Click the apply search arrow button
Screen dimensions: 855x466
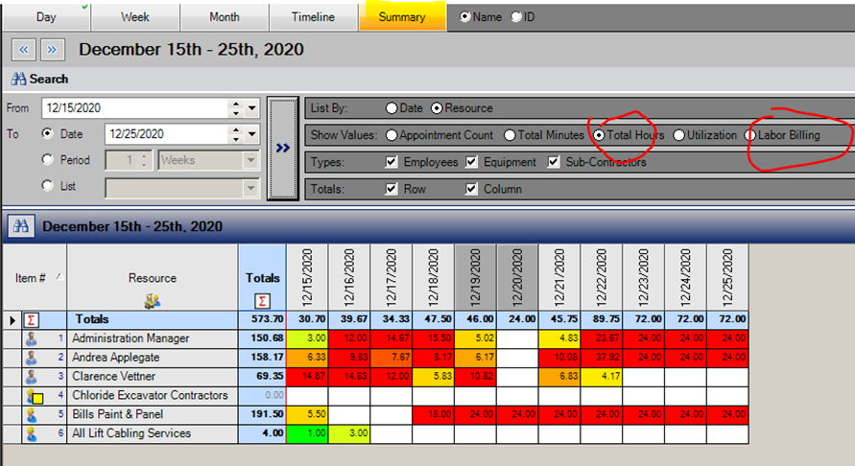tap(282, 149)
